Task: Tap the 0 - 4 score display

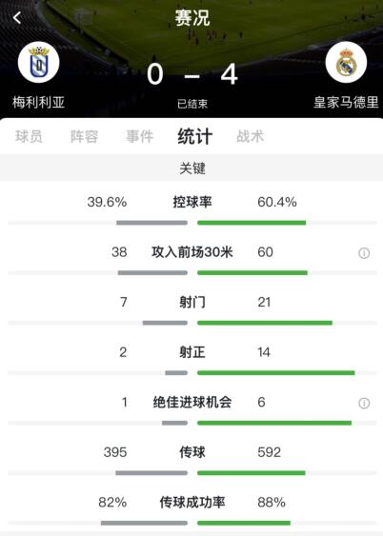Action: 192,74
